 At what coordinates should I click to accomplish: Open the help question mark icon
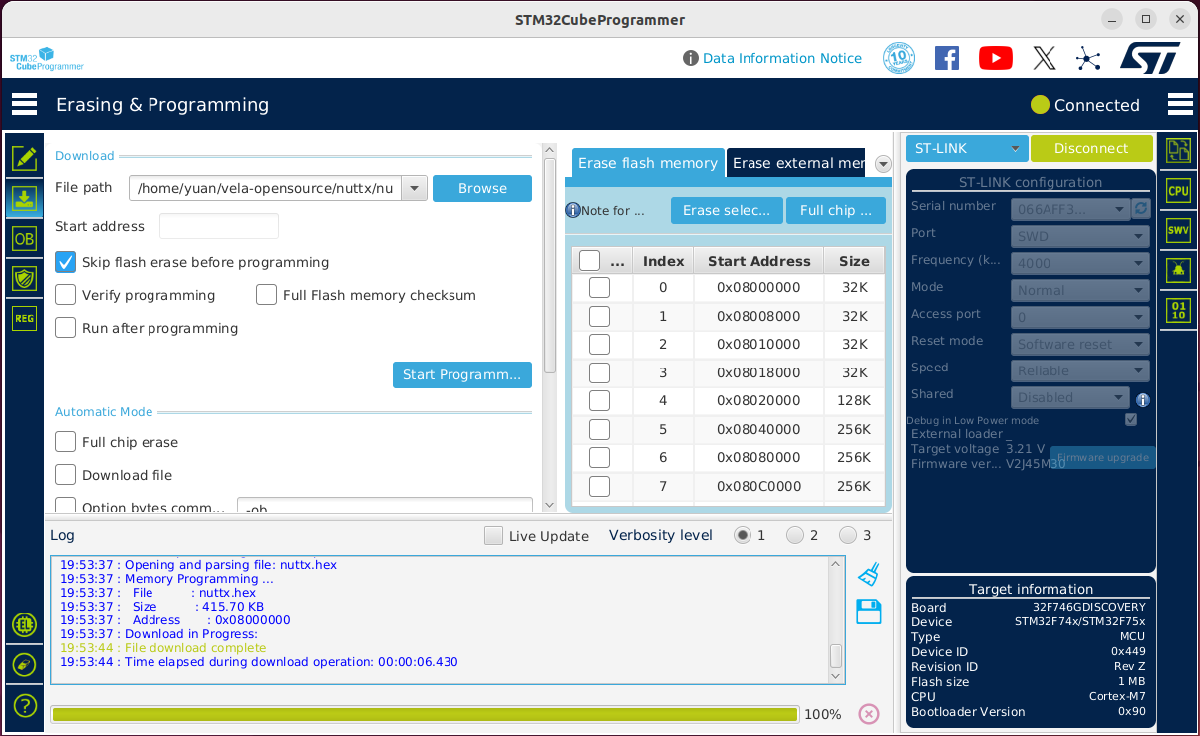(24, 706)
